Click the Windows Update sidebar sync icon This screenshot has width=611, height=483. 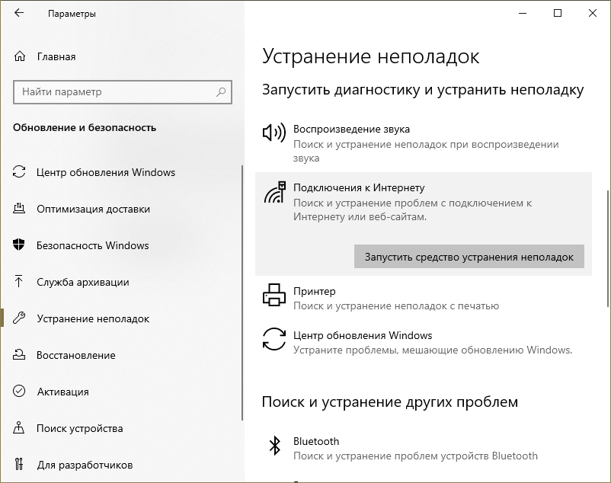click(x=20, y=172)
